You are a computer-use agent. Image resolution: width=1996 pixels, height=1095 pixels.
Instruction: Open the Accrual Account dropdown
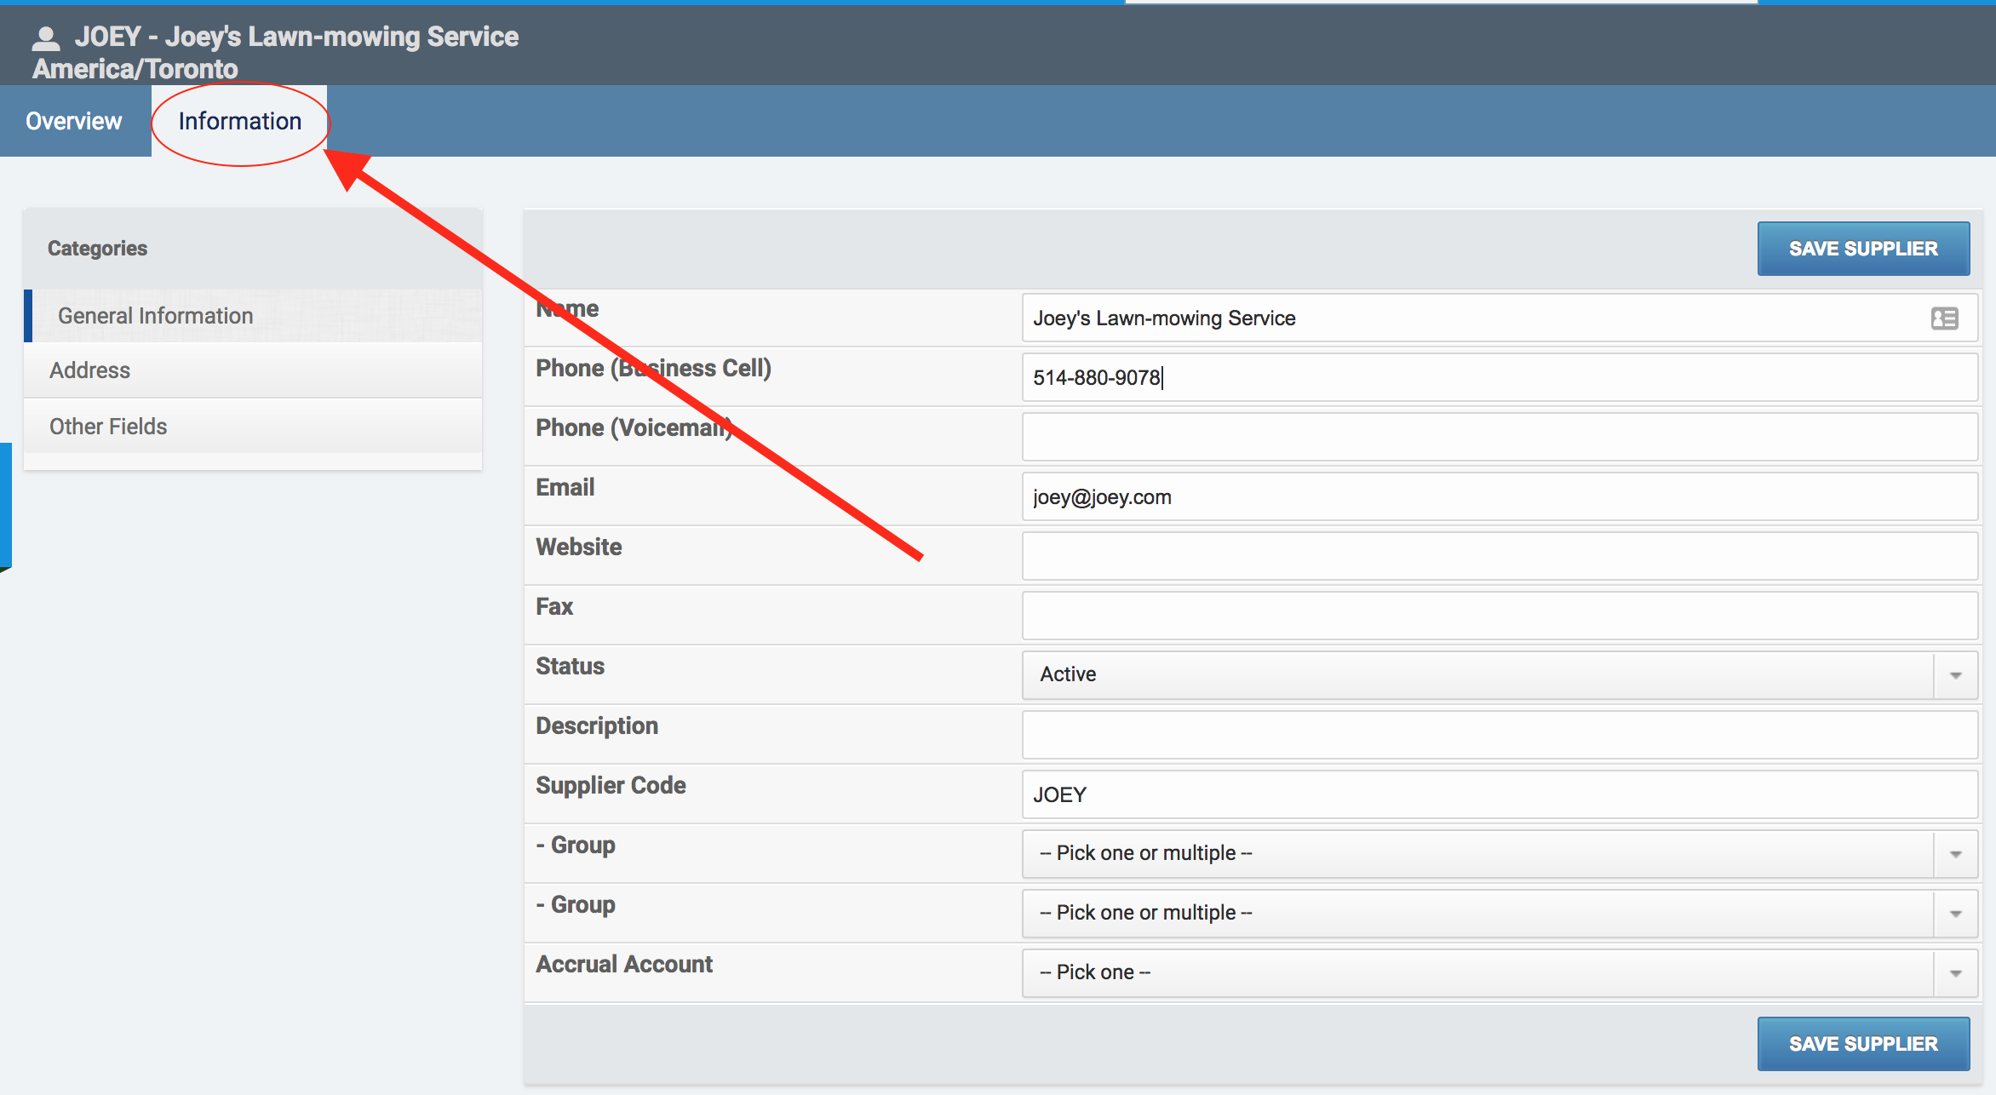coord(1499,973)
